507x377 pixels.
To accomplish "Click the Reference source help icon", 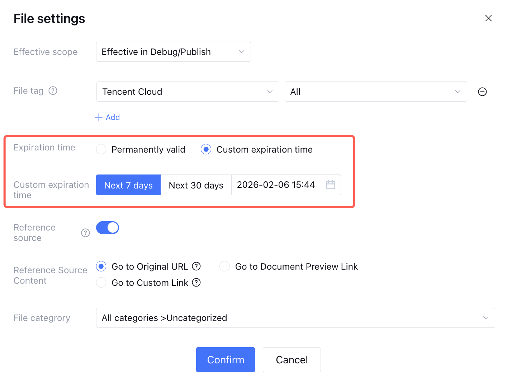I will pyautogui.click(x=85, y=233).
